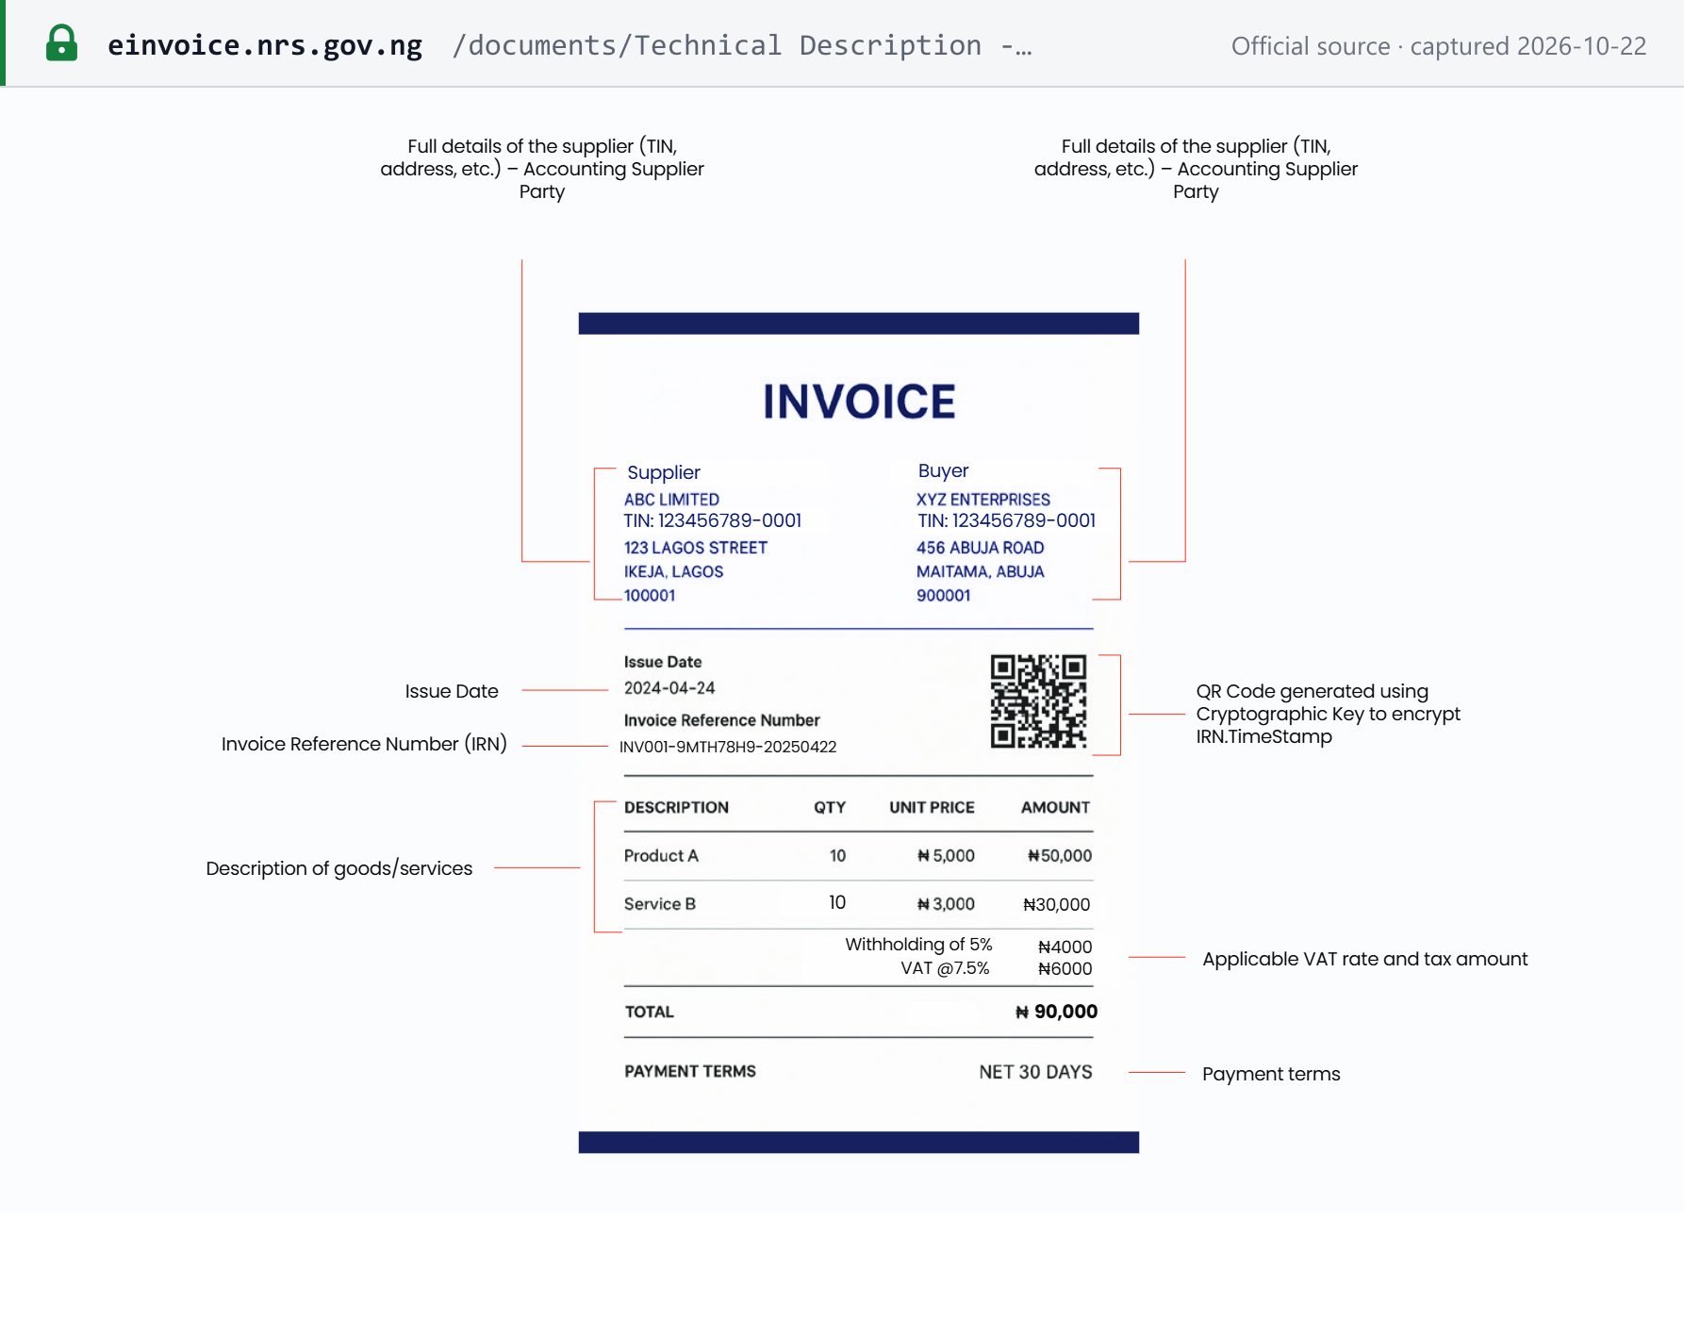Click the supplier TIN under ABC LIMITED
1684x1318 pixels.
(712, 520)
